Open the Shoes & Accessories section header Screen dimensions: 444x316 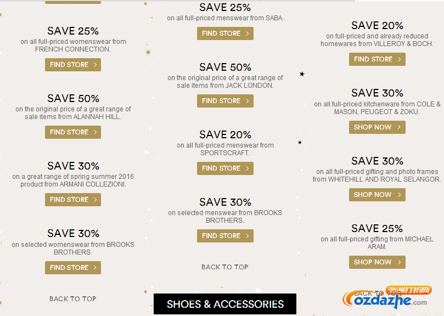click(225, 304)
